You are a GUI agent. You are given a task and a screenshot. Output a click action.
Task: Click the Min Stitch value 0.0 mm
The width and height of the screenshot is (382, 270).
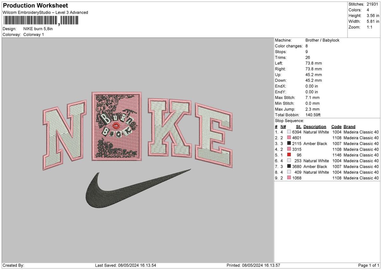[x=312, y=103]
